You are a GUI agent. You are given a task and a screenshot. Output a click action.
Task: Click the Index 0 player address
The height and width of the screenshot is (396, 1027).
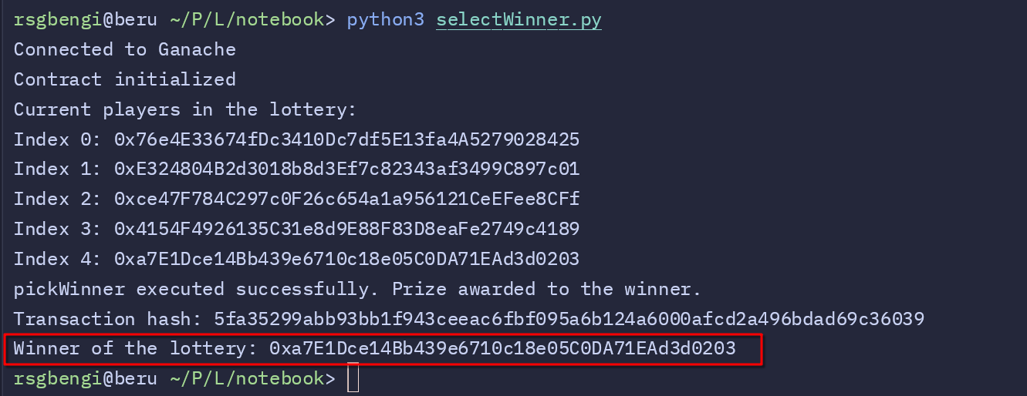(346, 139)
